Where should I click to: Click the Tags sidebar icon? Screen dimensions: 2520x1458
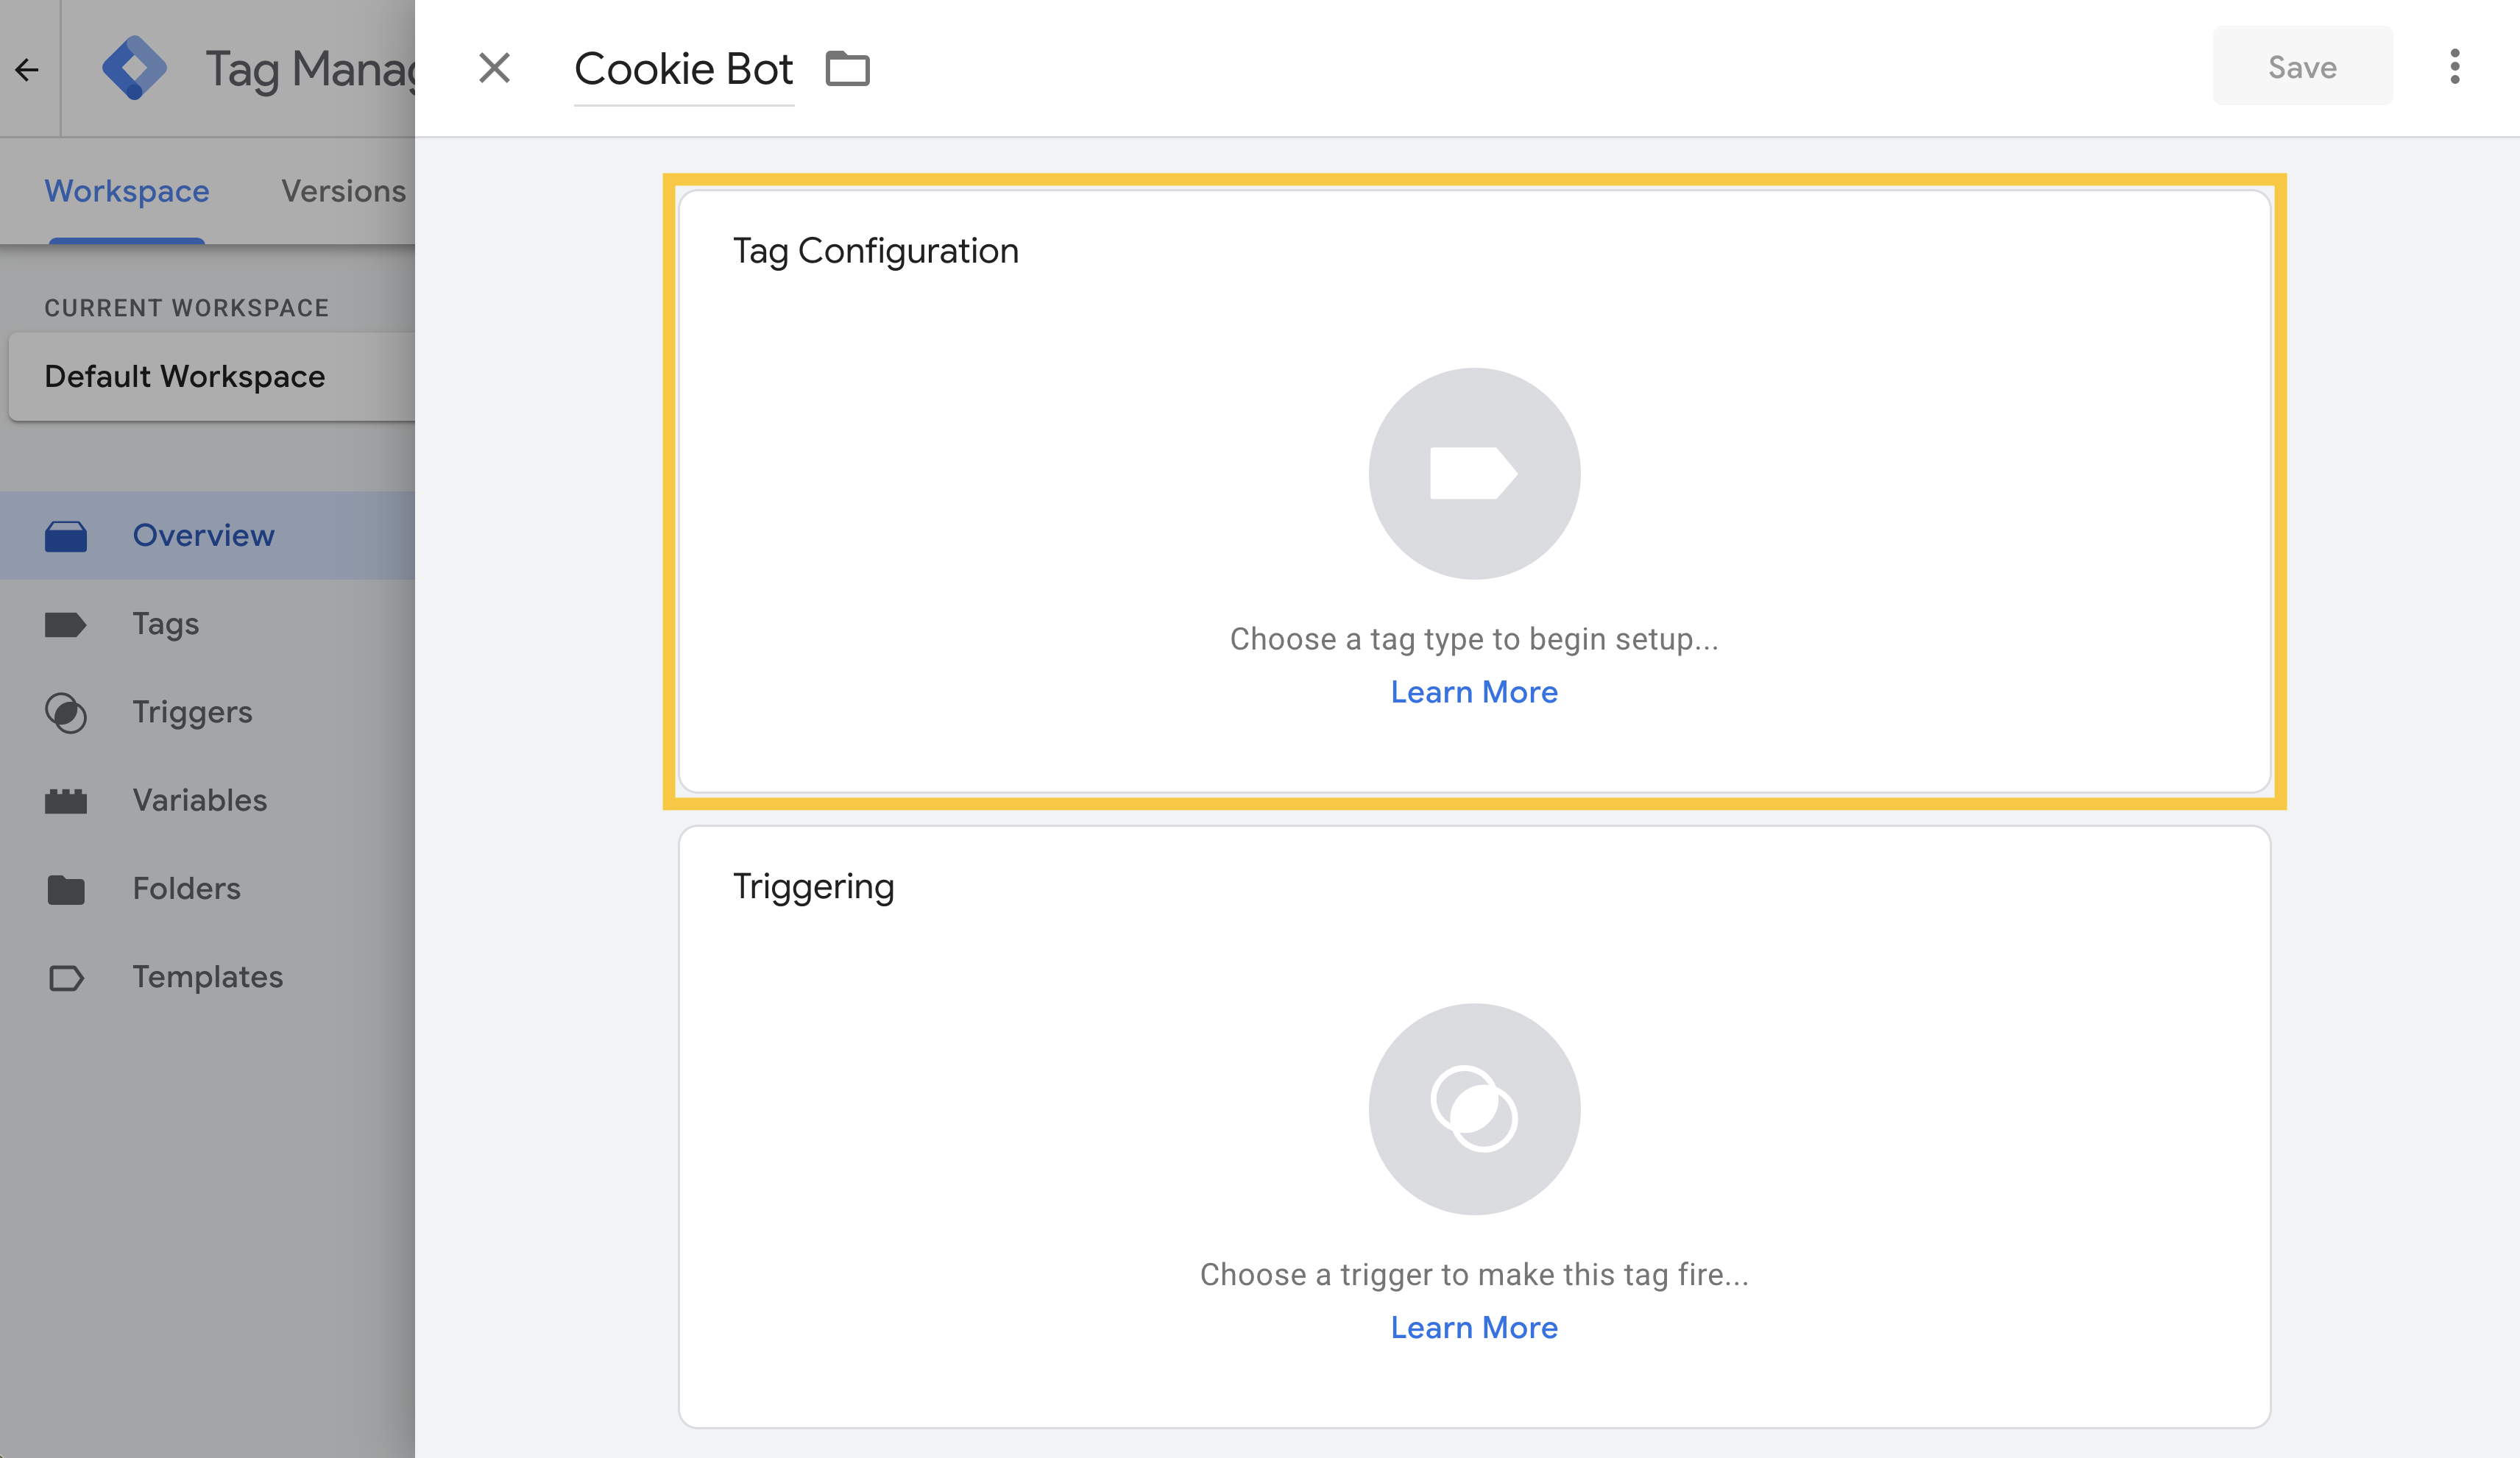(x=66, y=625)
